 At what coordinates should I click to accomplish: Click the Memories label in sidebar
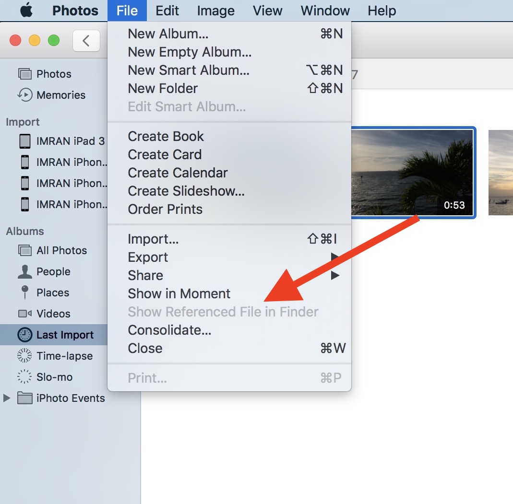pos(61,95)
